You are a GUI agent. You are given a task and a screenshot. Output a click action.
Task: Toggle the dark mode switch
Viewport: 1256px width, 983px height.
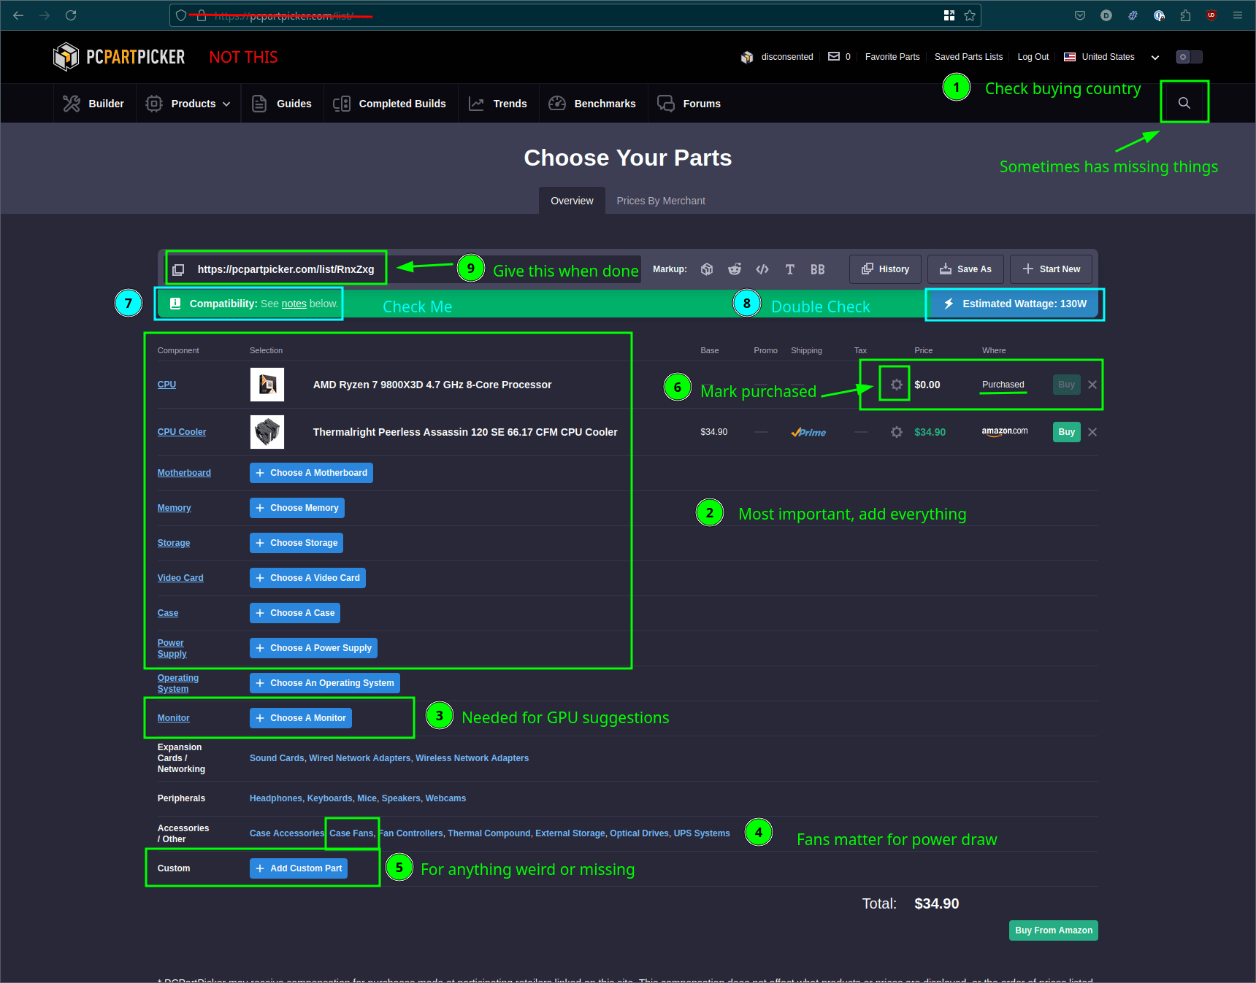(x=1189, y=57)
